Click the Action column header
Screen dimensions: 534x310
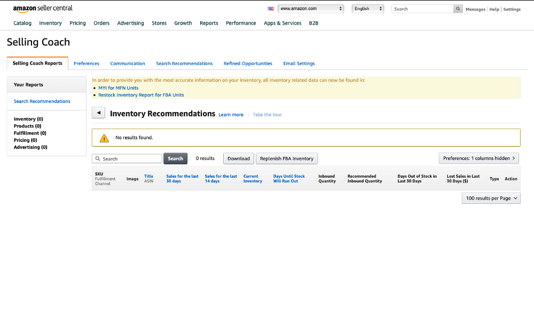[x=511, y=179]
